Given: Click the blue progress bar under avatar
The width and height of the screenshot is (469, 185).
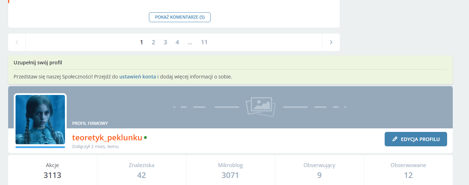Looking at the screenshot, I should [x=40, y=147].
